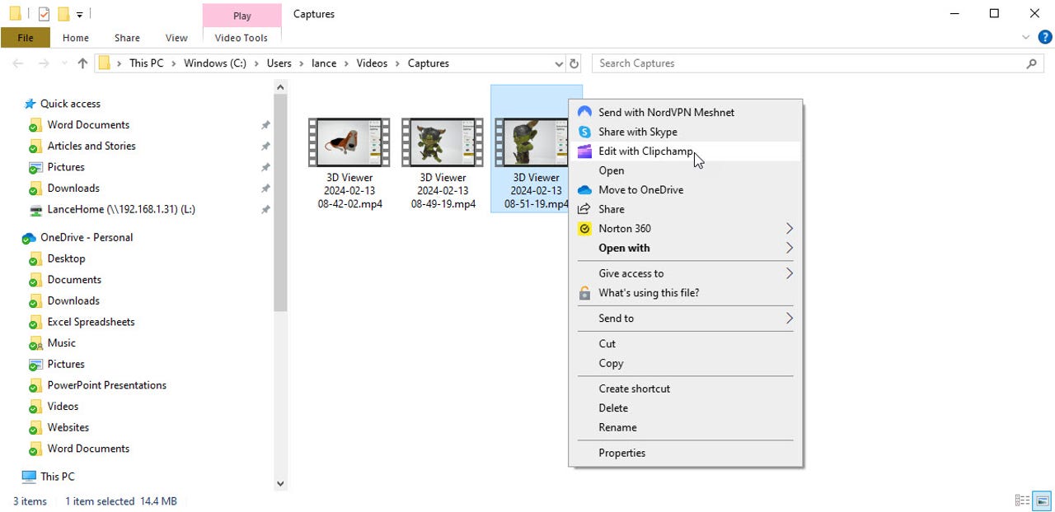Switch to large thumbnails view using status bar icon
Image resolution: width=1055 pixels, height=512 pixels.
(x=1043, y=500)
